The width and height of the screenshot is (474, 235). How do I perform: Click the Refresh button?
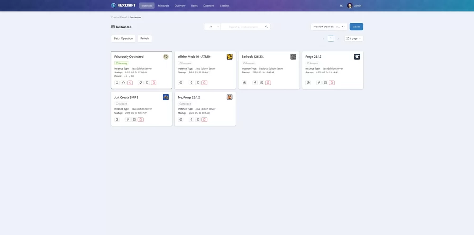click(145, 39)
